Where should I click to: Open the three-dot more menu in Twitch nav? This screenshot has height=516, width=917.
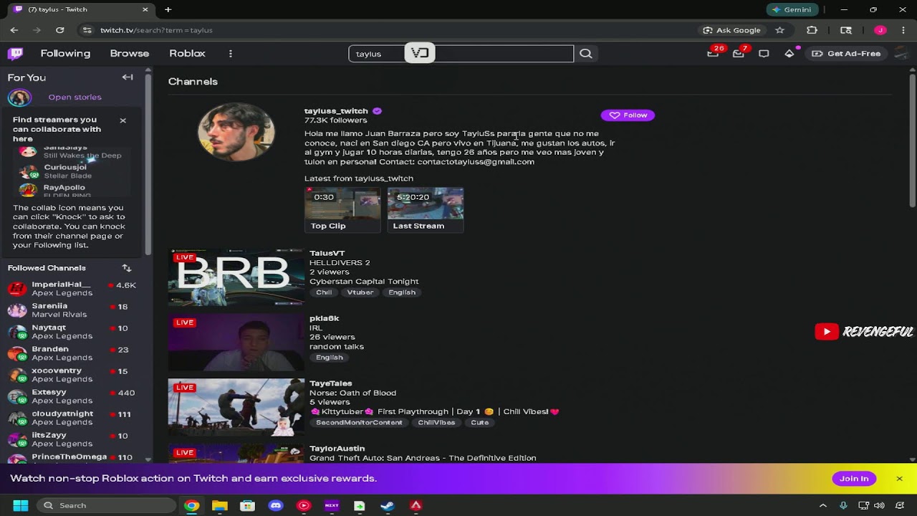point(230,54)
